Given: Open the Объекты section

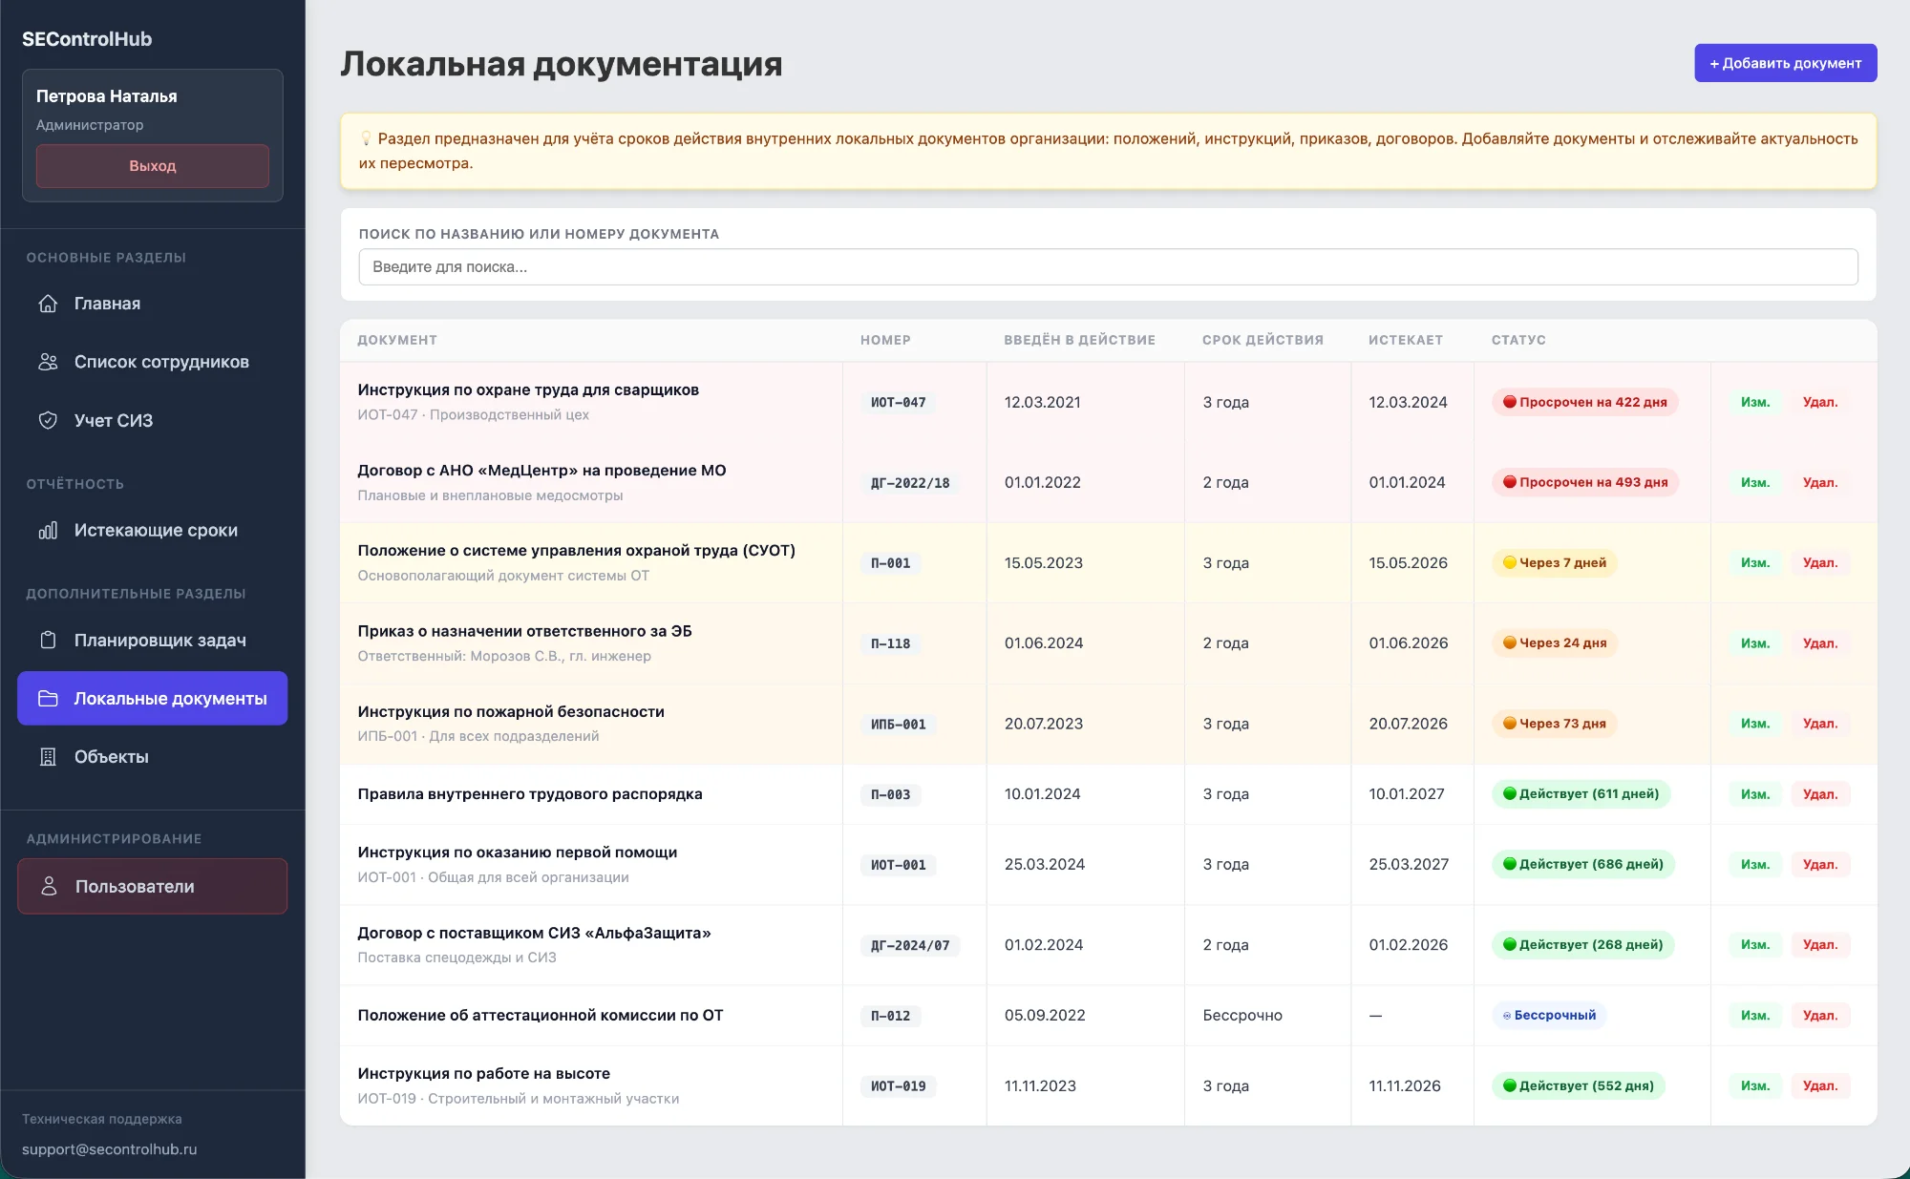Looking at the screenshot, I should coord(152,757).
